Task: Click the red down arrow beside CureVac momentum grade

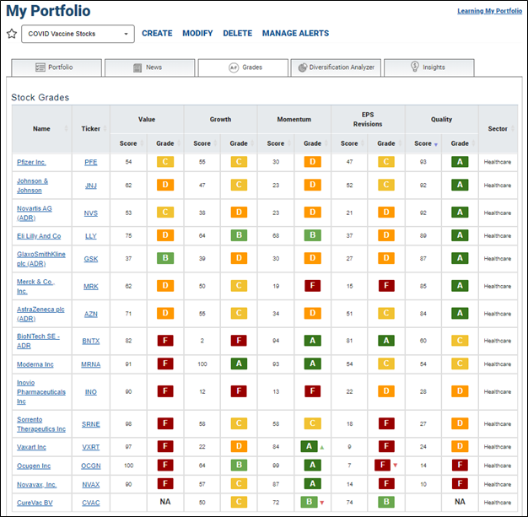Action: (322, 503)
